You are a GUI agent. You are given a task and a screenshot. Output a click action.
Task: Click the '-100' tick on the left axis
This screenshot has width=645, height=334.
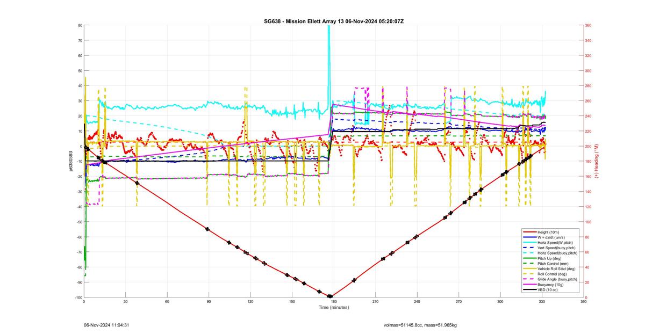coord(78,297)
